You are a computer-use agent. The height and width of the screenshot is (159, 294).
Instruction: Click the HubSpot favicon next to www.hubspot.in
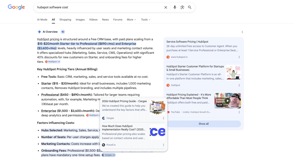click(168, 57)
